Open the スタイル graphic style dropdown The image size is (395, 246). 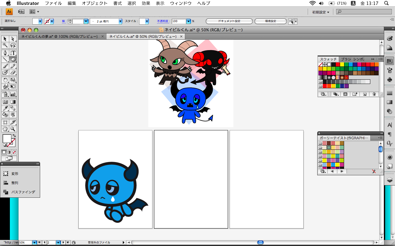(147, 21)
